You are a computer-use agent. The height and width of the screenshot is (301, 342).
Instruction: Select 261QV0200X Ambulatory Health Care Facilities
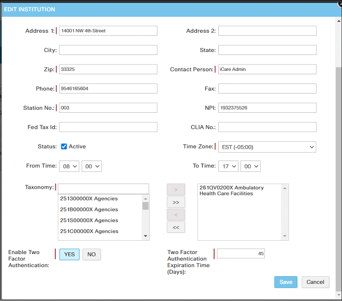point(237,191)
